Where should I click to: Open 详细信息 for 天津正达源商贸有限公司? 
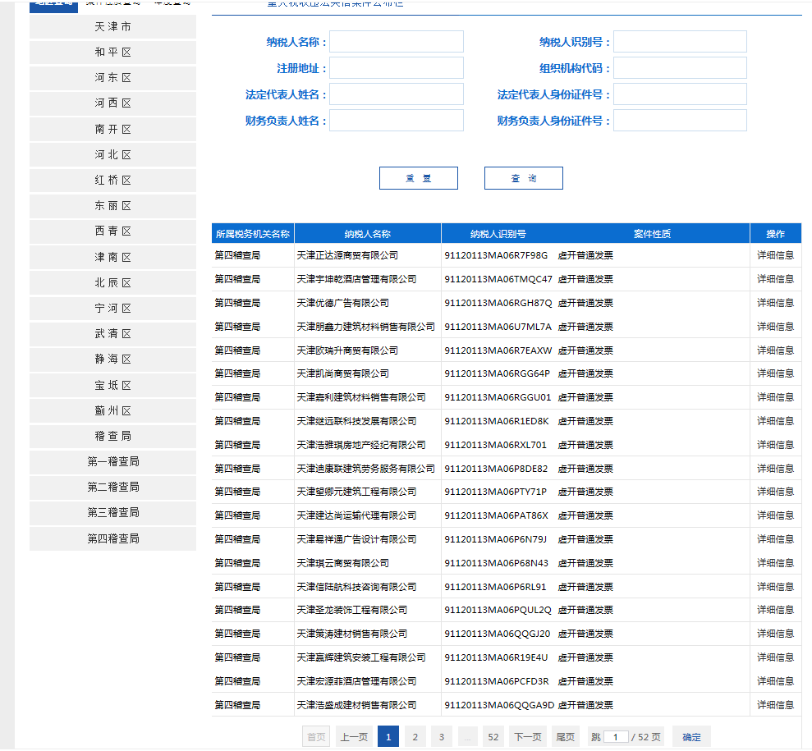[775, 255]
